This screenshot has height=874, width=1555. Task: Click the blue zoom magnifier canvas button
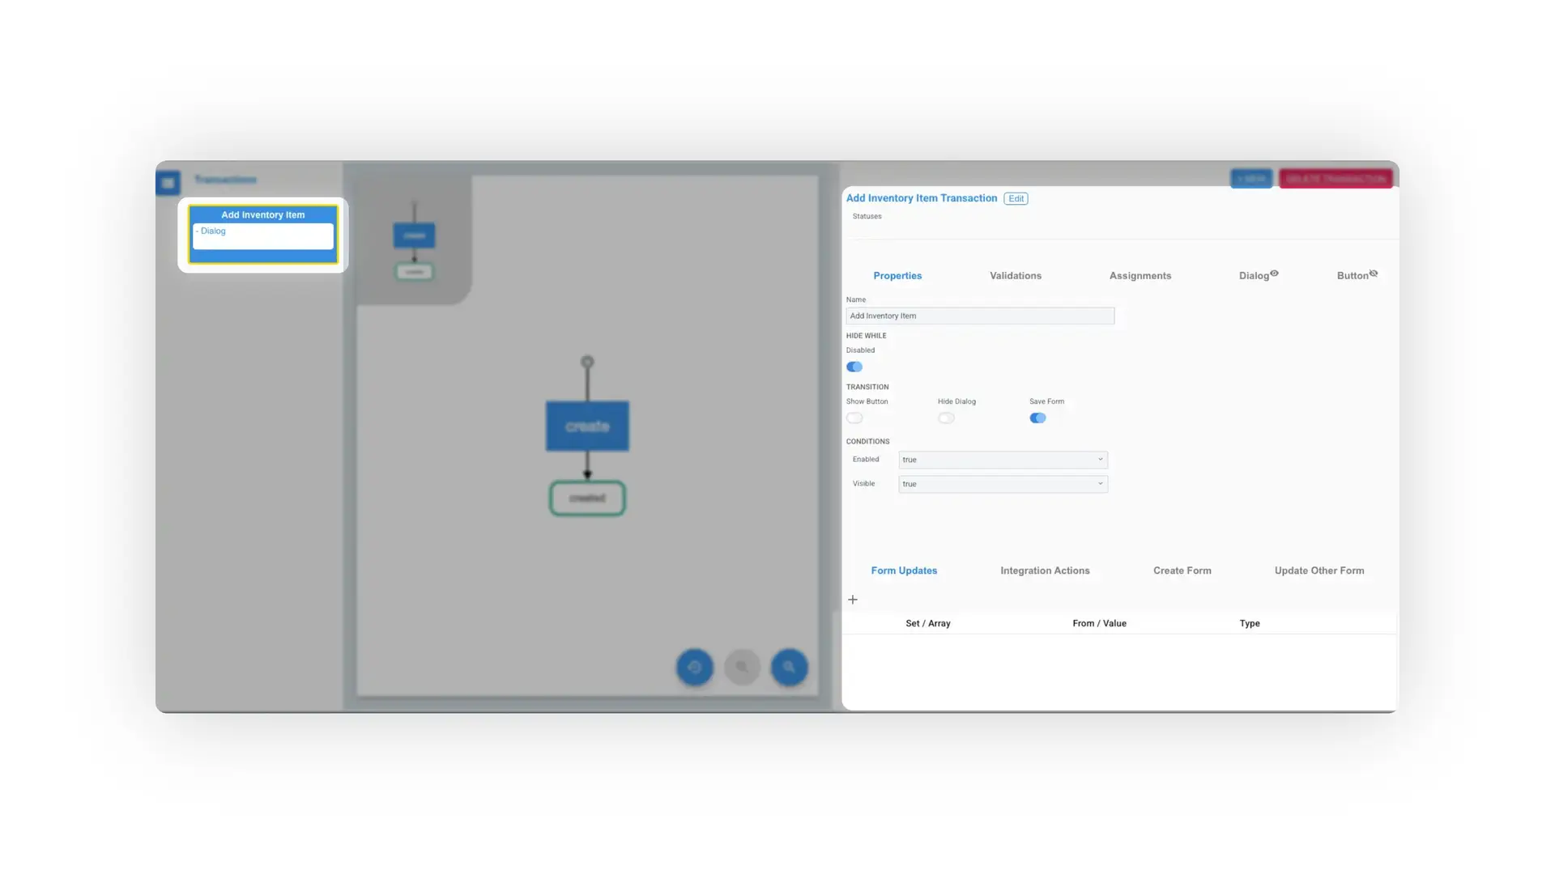[x=789, y=668]
